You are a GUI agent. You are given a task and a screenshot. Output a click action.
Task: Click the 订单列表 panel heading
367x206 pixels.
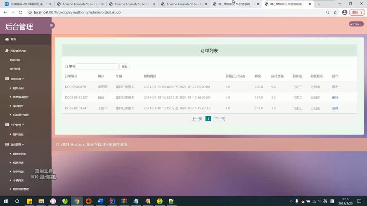(209, 50)
